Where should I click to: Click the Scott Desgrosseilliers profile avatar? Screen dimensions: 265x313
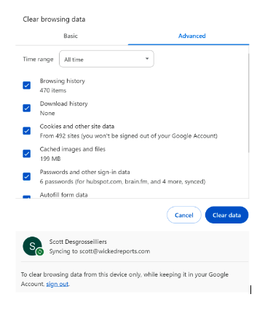pos(32,246)
